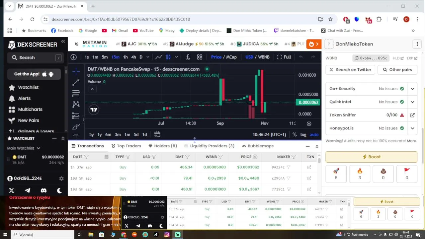Select the 5m chart timeframe
The width and height of the screenshot is (425, 239).
(x=105, y=57)
